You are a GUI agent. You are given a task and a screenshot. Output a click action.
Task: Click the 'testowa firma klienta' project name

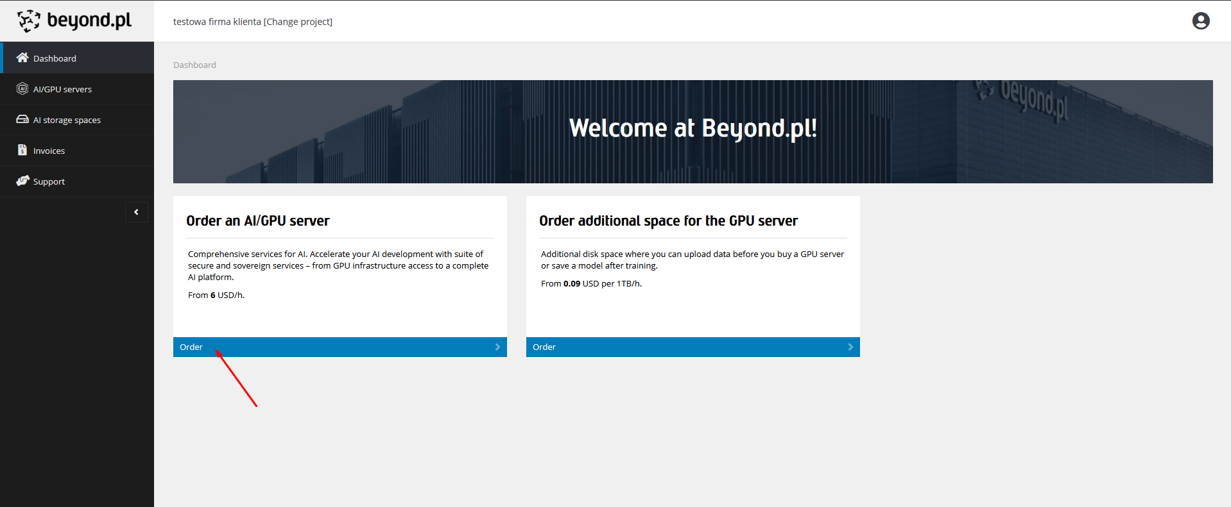[x=217, y=22]
